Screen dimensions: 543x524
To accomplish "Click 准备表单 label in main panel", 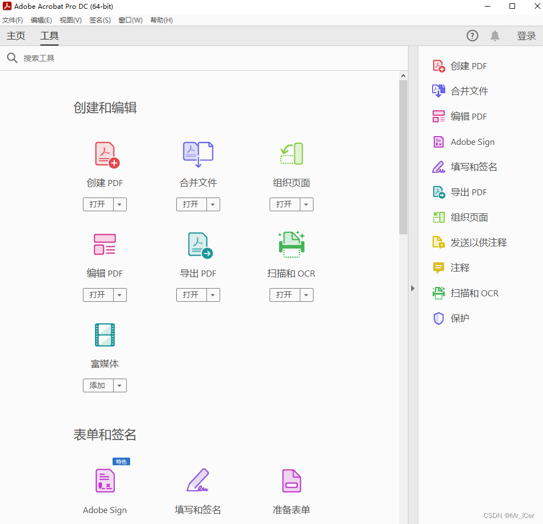I will 291,510.
